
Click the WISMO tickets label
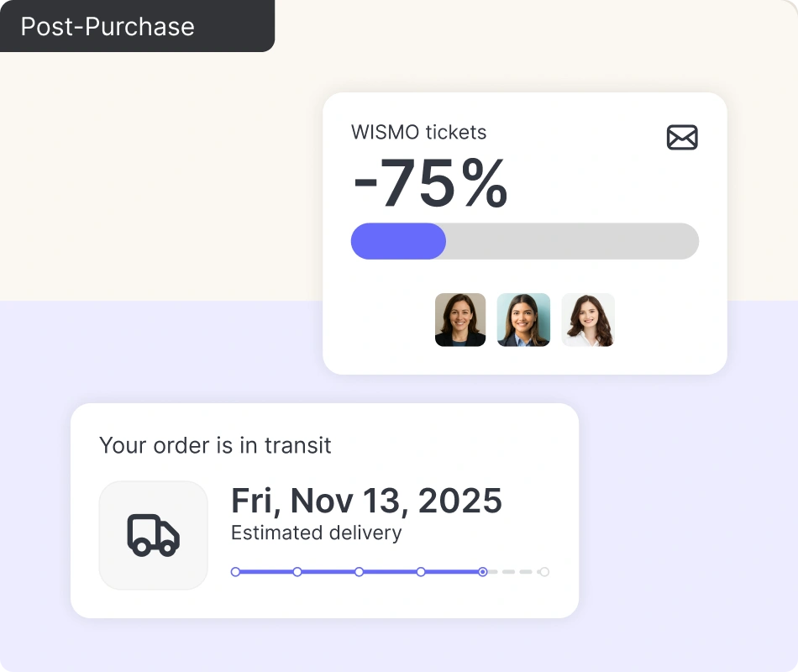418,132
